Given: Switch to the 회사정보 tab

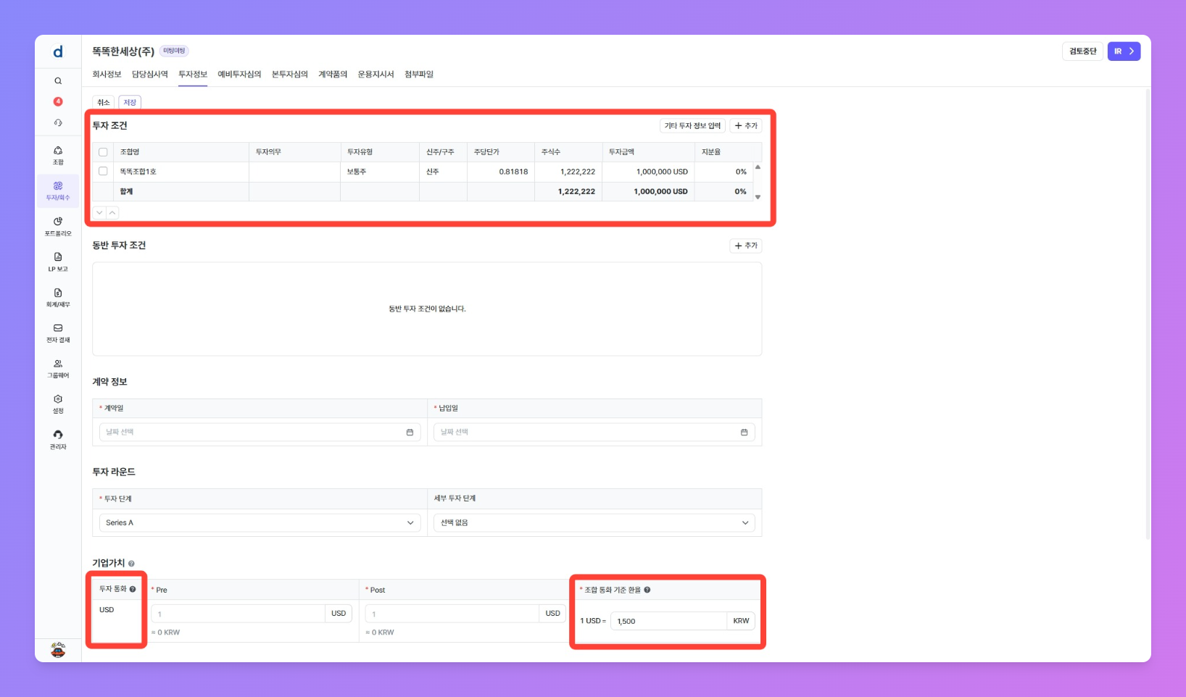Looking at the screenshot, I should point(107,75).
